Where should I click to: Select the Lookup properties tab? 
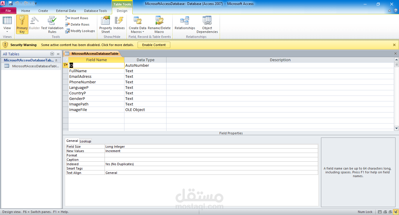[x=85, y=141]
